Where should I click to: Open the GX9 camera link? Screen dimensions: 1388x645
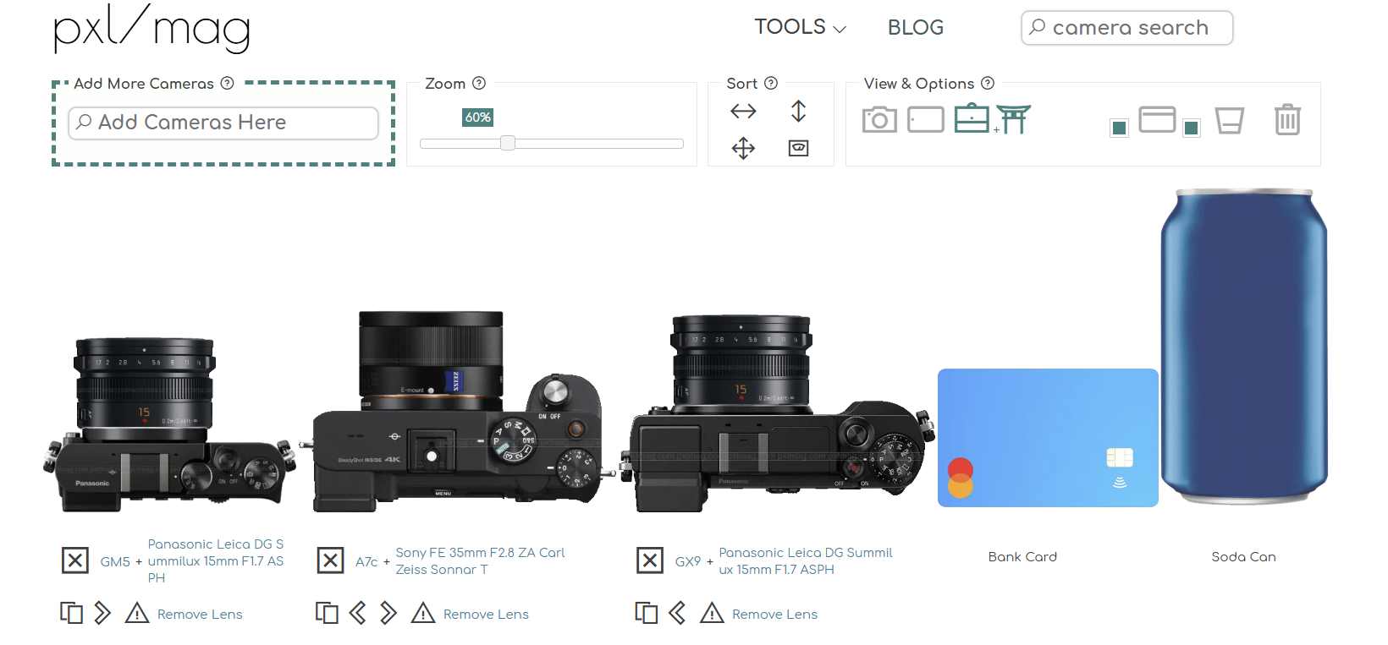[688, 561]
